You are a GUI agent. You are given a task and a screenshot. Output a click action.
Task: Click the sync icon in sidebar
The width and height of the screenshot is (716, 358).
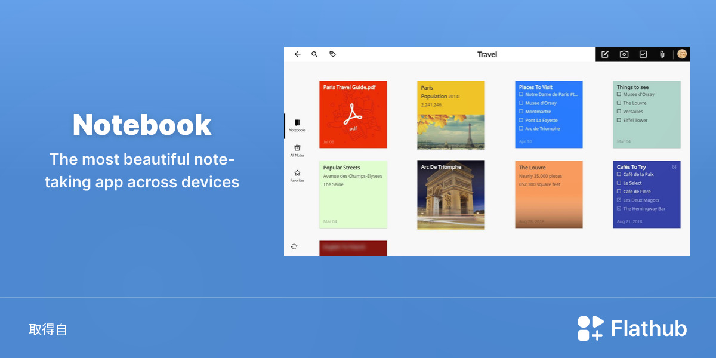coord(294,246)
